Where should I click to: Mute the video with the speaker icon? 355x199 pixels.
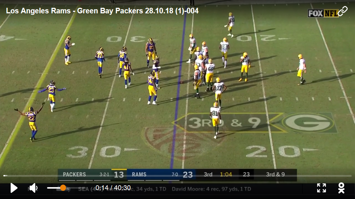[x=33, y=188]
